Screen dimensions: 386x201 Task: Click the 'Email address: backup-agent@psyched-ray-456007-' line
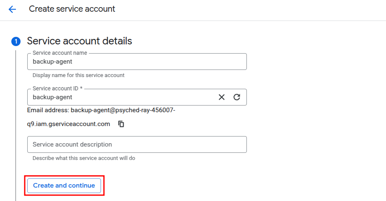[101, 110]
